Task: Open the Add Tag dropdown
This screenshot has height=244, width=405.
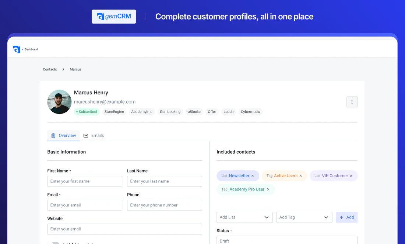Action: (x=304, y=217)
